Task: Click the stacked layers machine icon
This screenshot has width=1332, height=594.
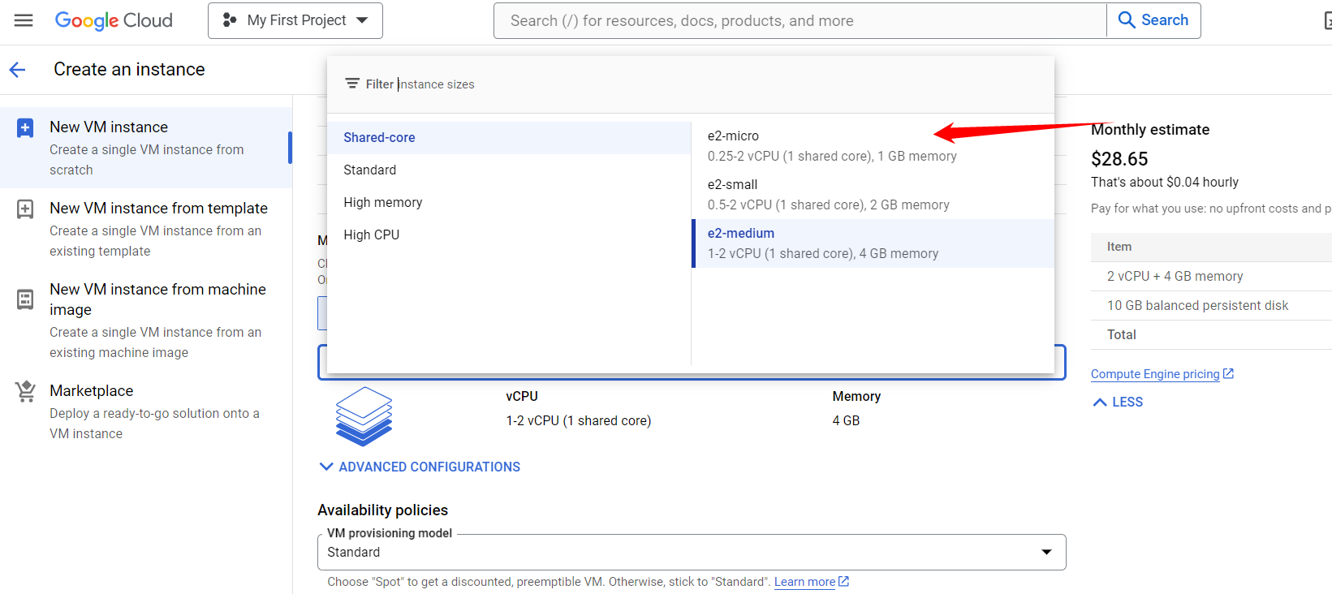Action: coord(364,416)
